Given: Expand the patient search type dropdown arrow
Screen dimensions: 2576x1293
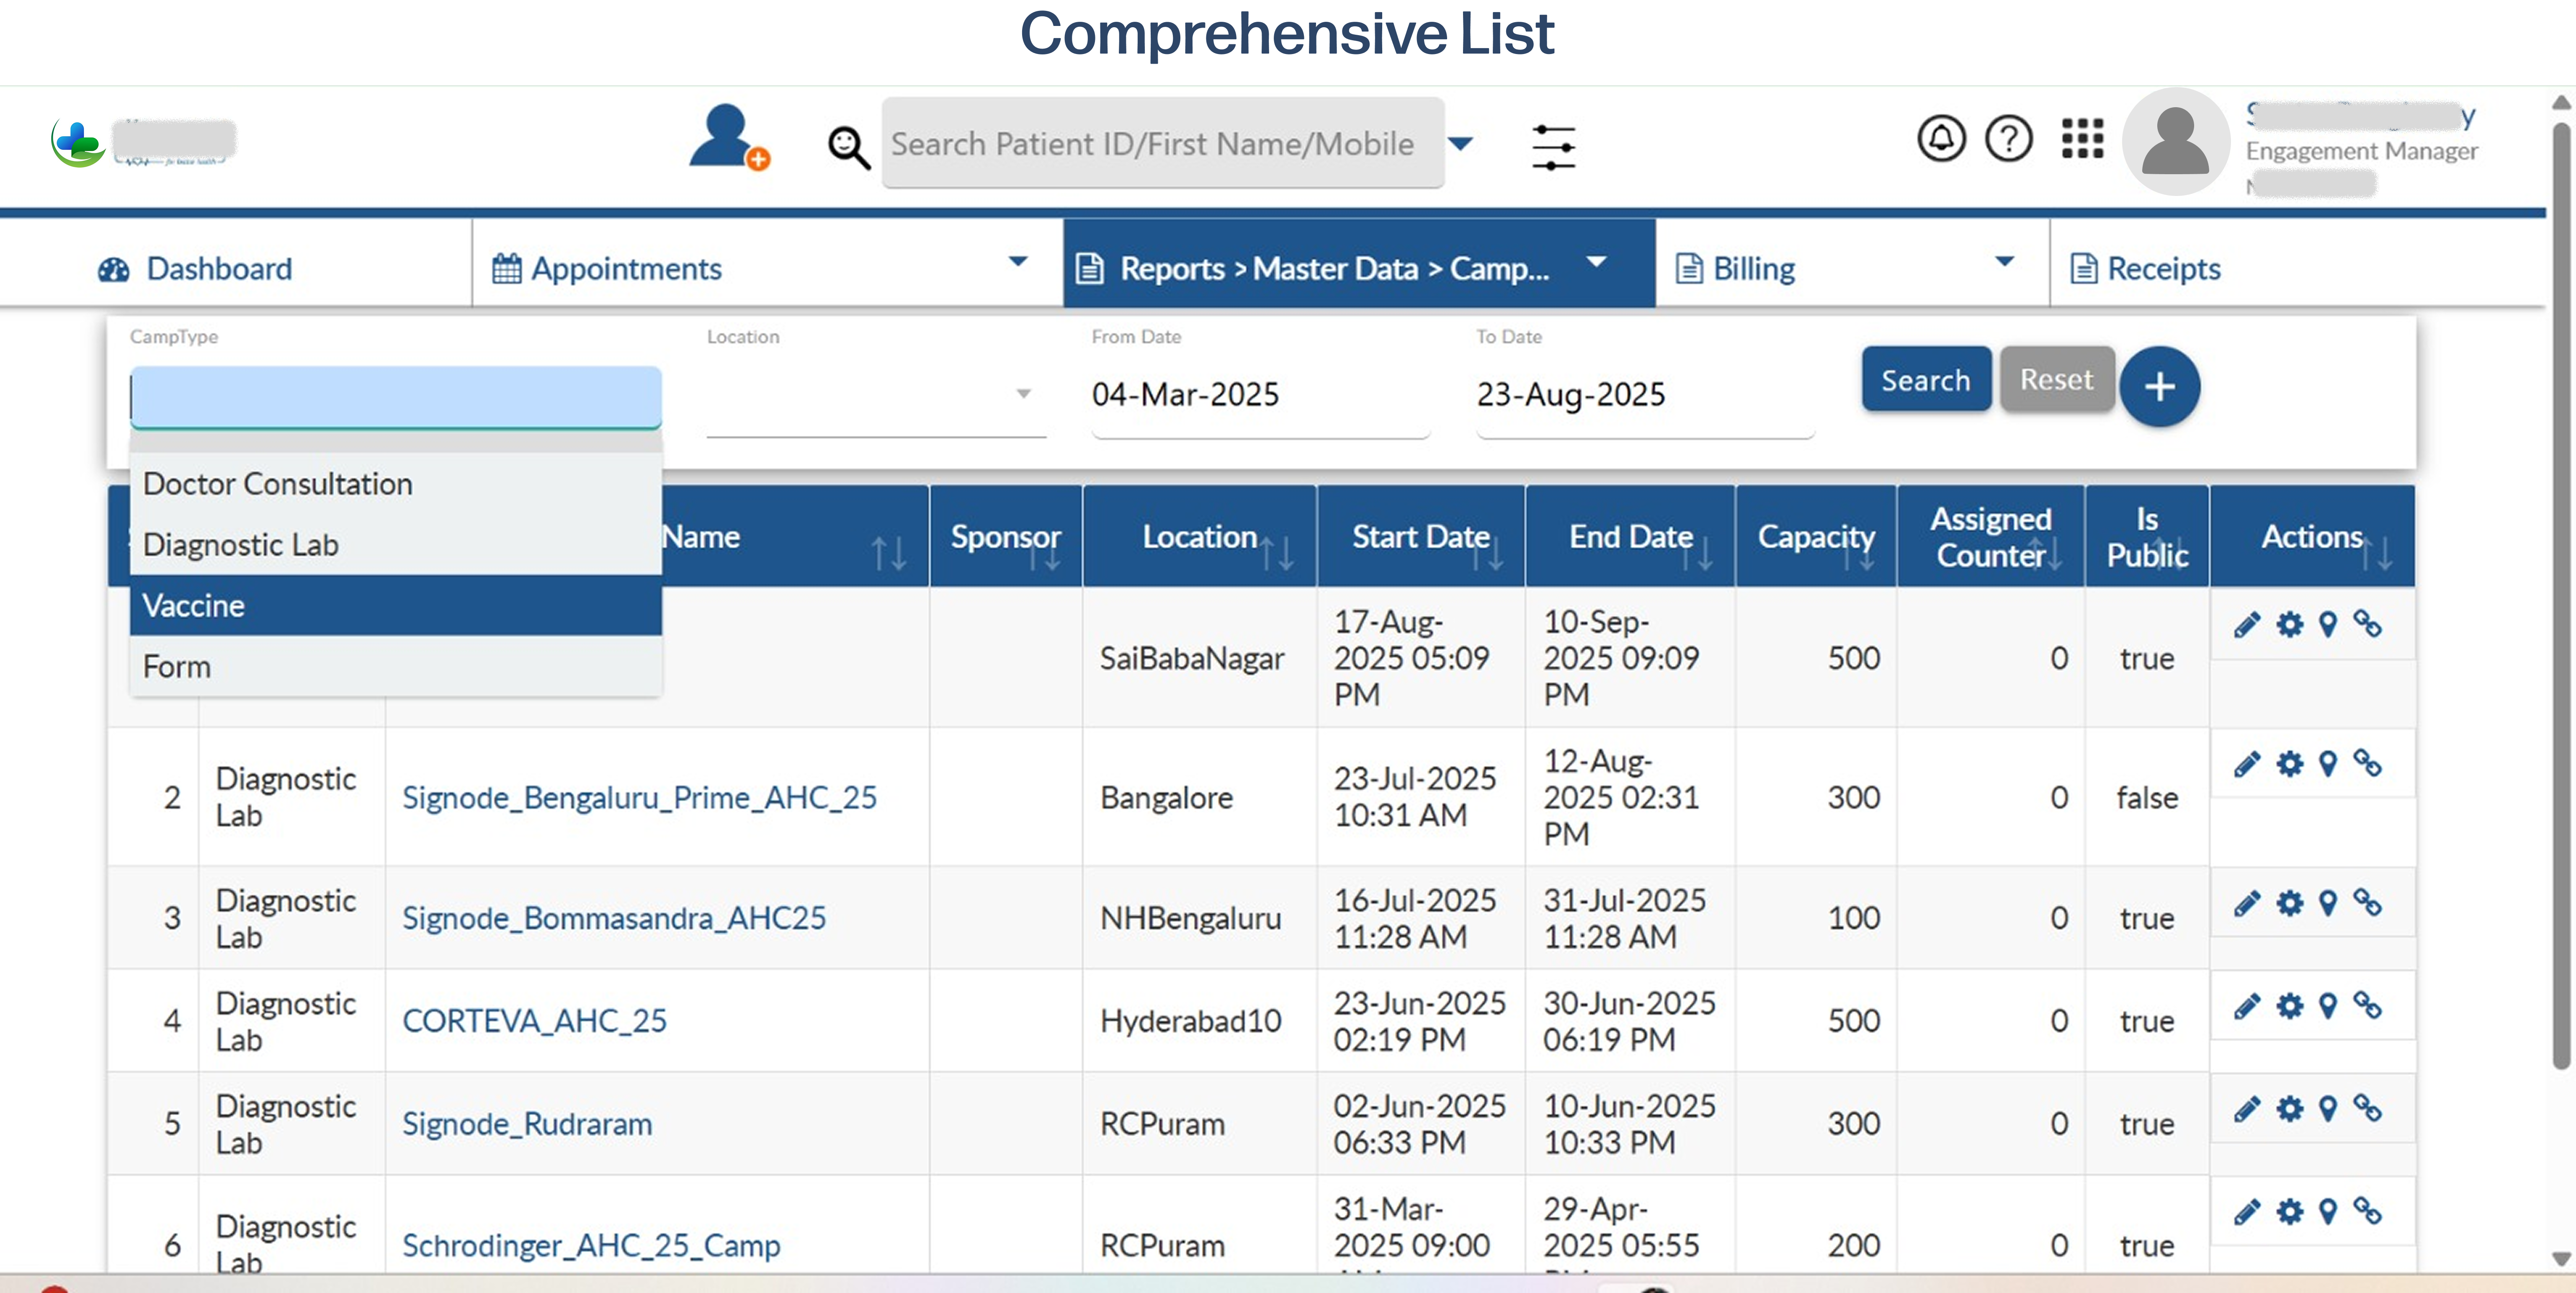Looking at the screenshot, I should tap(1461, 144).
